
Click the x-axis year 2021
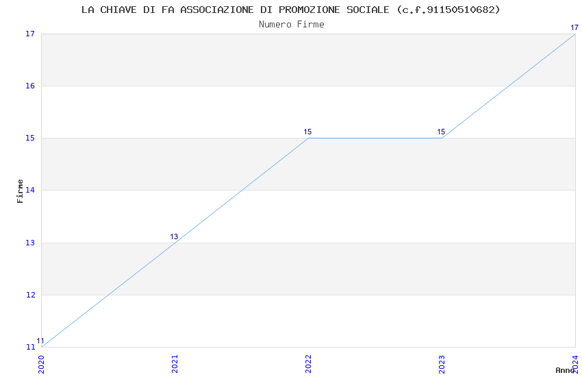click(x=175, y=365)
